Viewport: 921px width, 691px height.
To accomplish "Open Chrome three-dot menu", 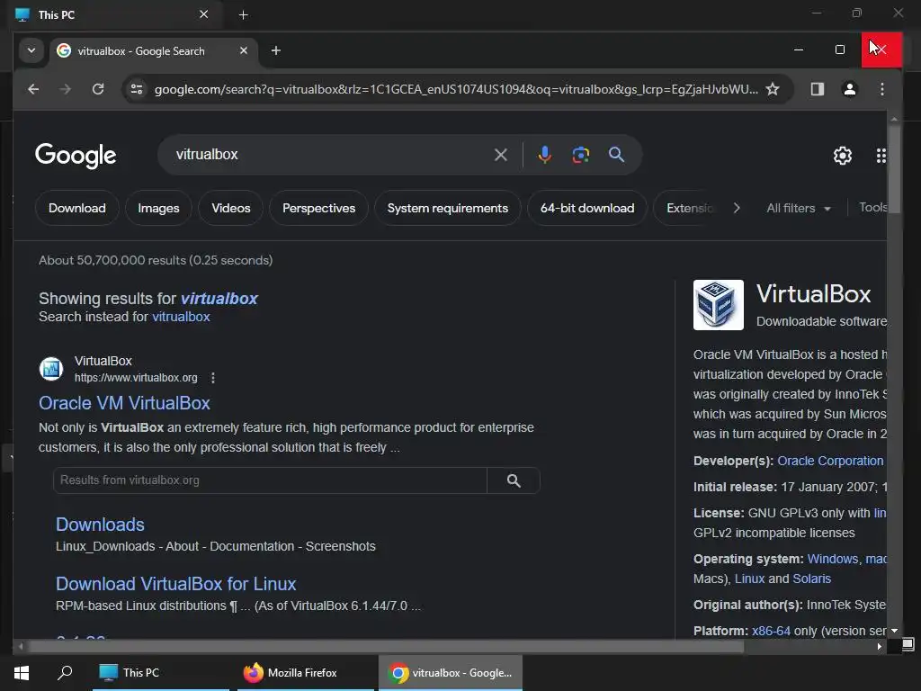I will pos(881,89).
